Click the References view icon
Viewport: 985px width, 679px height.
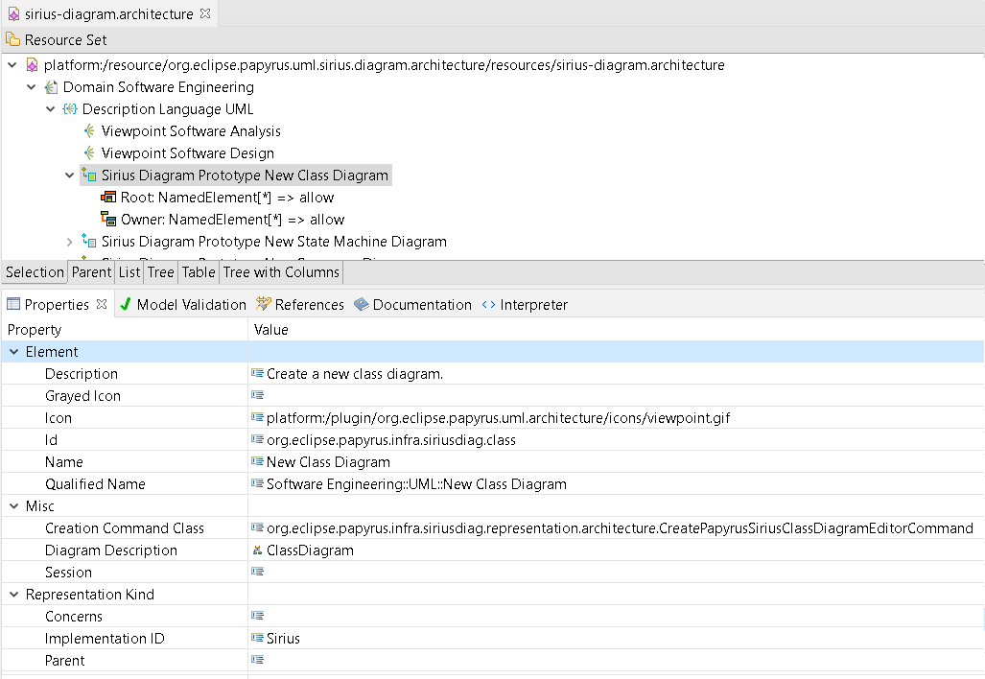[x=263, y=304]
